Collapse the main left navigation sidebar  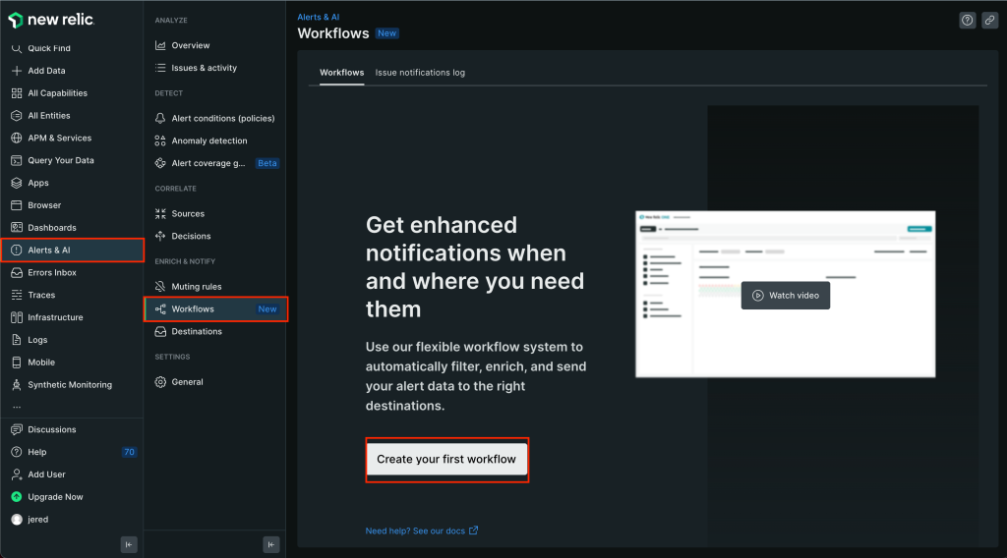(129, 544)
